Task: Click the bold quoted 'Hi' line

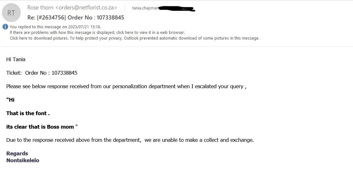Action: point(10,100)
